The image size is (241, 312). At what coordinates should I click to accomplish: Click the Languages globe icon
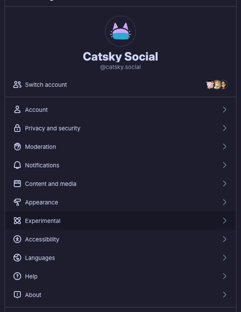[17, 258]
